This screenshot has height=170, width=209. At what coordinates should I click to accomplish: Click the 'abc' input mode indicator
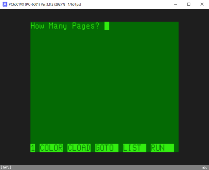(205, 167)
